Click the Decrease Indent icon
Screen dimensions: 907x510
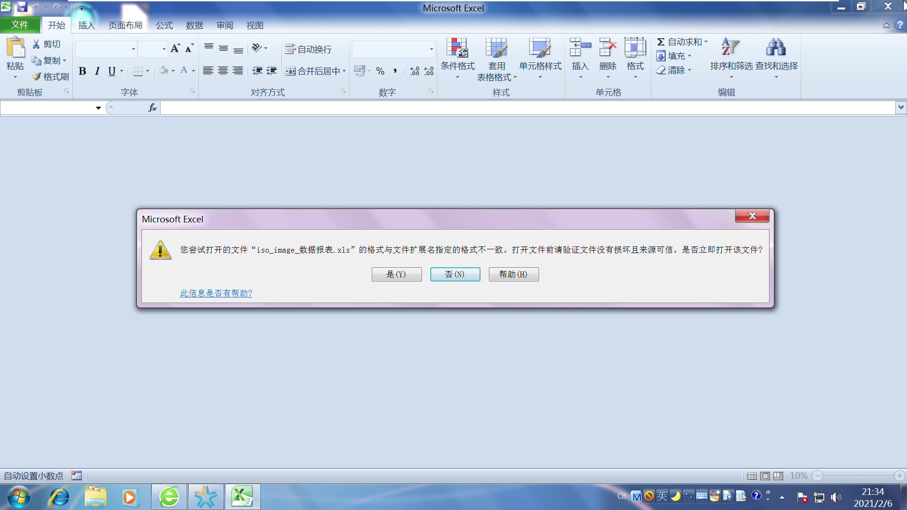[257, 71]
